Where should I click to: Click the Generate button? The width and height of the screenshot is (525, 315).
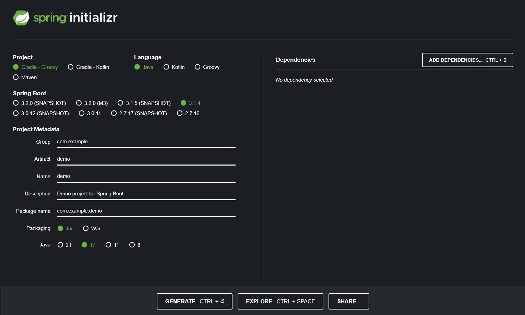pyautogui.click(x=194, y=301)
